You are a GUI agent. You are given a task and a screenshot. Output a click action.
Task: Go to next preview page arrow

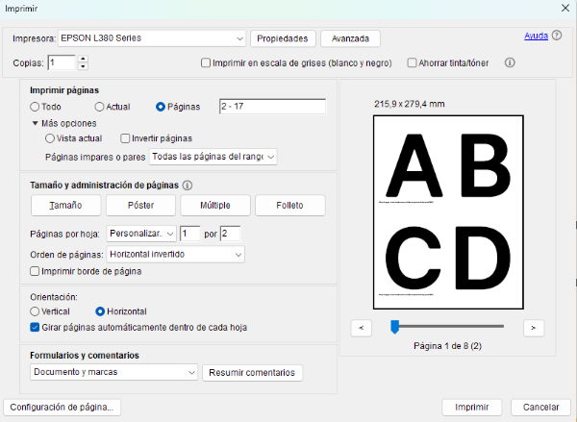click(534, 328)
